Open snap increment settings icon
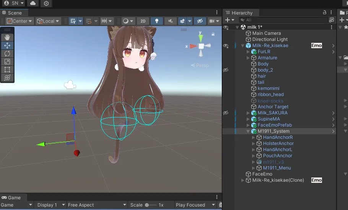The width and height of the screenshot is (348, 210). click(x=104, y=21)
